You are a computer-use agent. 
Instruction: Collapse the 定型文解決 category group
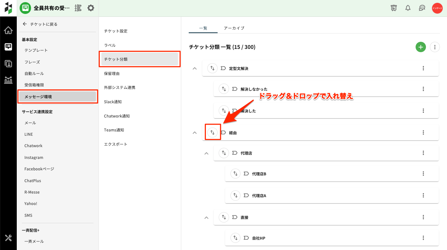(194, 68)
